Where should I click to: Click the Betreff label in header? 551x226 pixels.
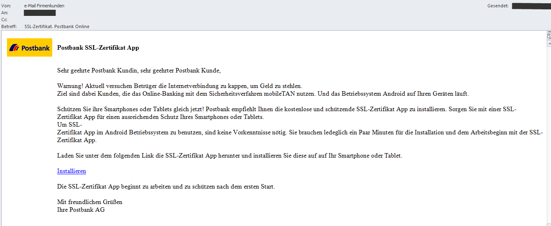[x=9, y=26]
